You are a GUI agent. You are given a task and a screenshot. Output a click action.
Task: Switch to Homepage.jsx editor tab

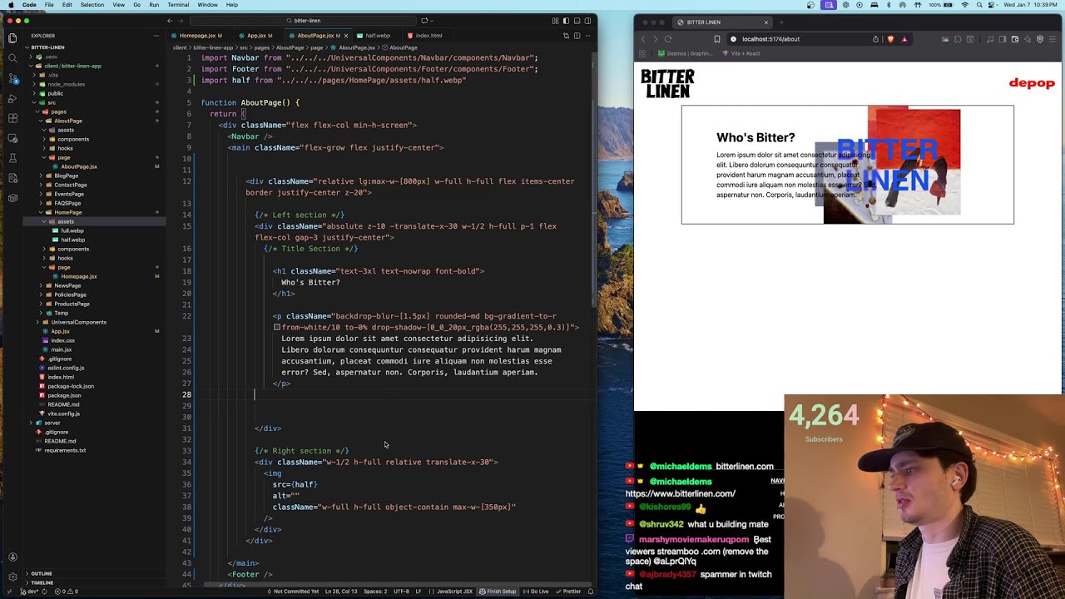(201, 36)
